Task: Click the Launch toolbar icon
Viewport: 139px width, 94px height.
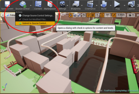Action: tap(131, 4)
